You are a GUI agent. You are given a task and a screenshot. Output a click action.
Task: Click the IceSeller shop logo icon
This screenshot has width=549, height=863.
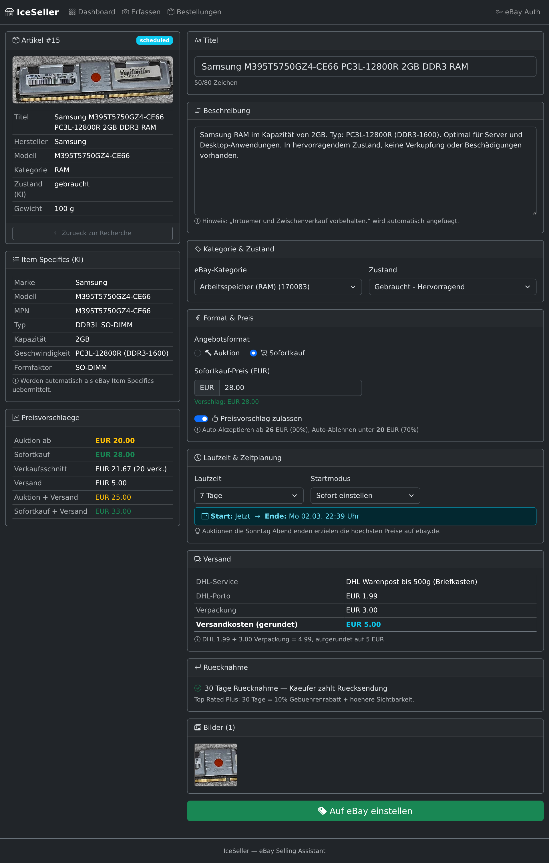pyautogui.click(x=9, y=12)
